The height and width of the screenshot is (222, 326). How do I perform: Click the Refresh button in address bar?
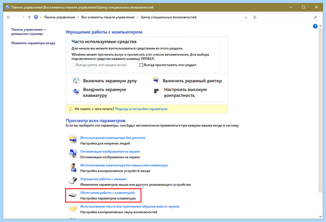[255, 17]
